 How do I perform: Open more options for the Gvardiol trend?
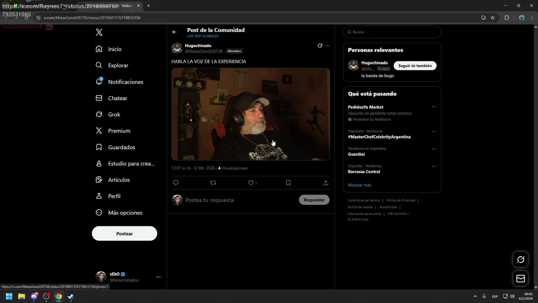click(434, 149)
